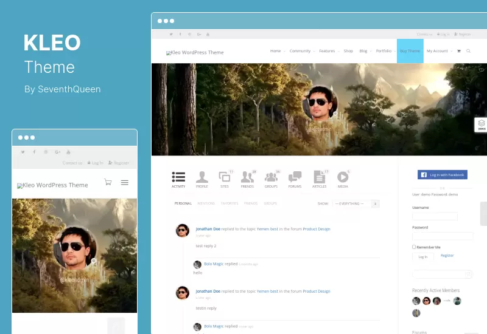Image resolution: width=487 pixels, height=334 pixels.
Task: Click the search magnifier icon in desktop nav
Action: pos(468,51)
